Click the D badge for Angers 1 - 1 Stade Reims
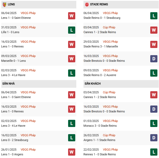The width and height of the screenshot is (159, 158). [154, 138]
